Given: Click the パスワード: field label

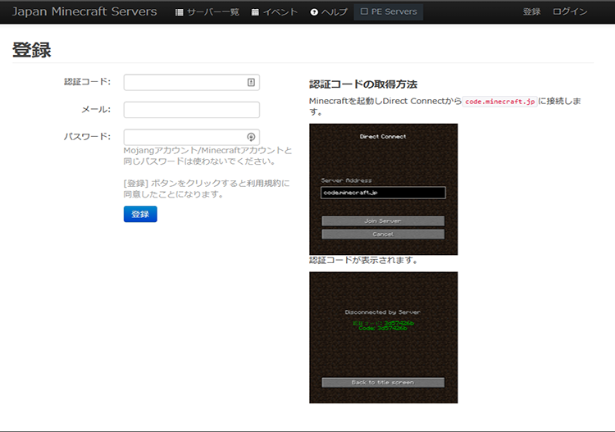Looking at the screenshot, I should coord(87,137).
